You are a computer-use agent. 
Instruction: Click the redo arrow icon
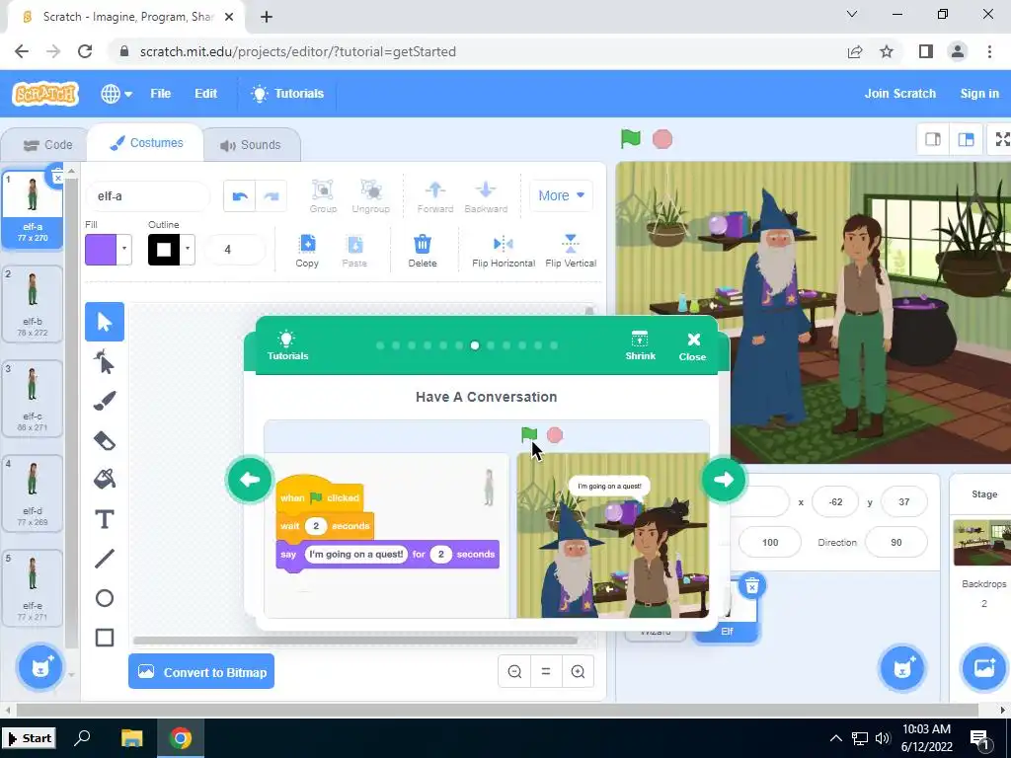272,196
